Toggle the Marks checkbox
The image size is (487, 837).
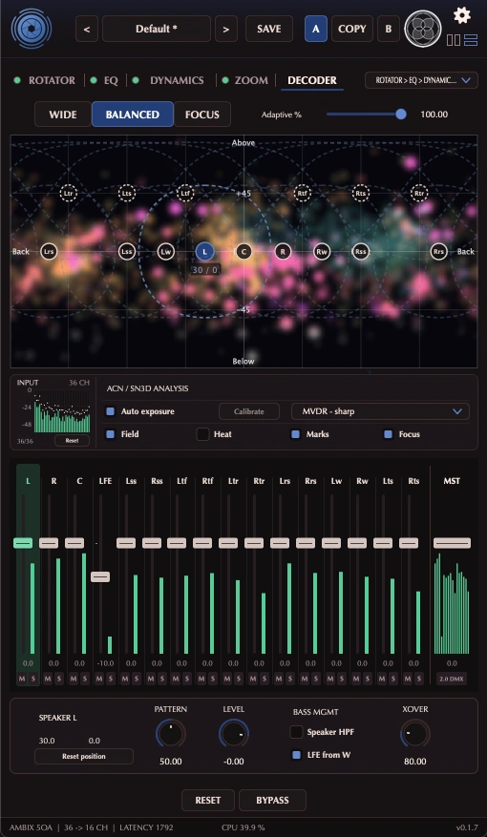tap(295, 434)
